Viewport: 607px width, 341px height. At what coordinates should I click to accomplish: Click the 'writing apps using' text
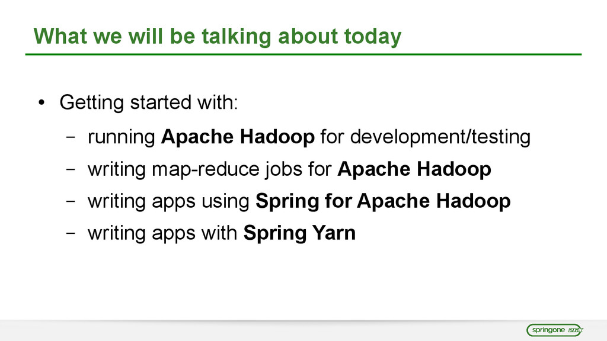tap(168, 202)
